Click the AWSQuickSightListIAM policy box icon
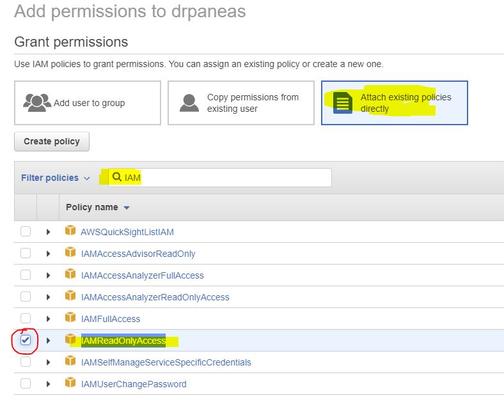 click(x=70, y=231)
